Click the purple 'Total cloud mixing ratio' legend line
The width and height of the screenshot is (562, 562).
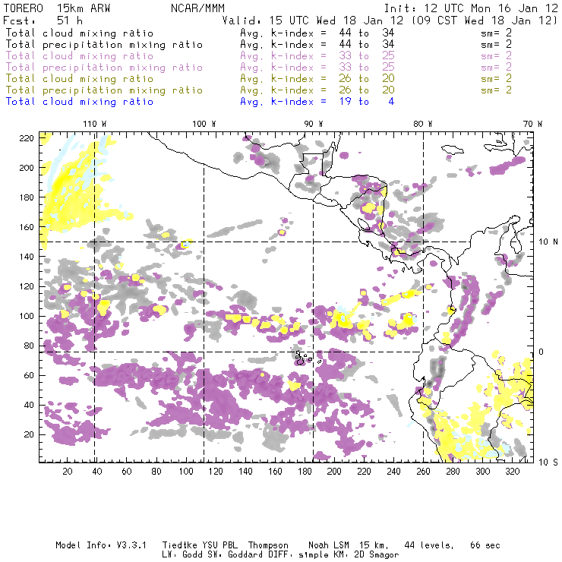click(x=80, y=56)
